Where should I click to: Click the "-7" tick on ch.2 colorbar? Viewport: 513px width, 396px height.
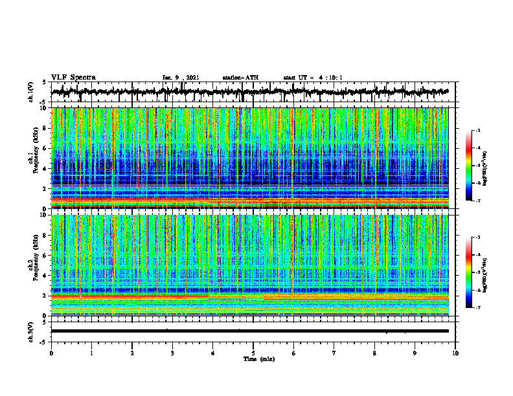(478, 308)
